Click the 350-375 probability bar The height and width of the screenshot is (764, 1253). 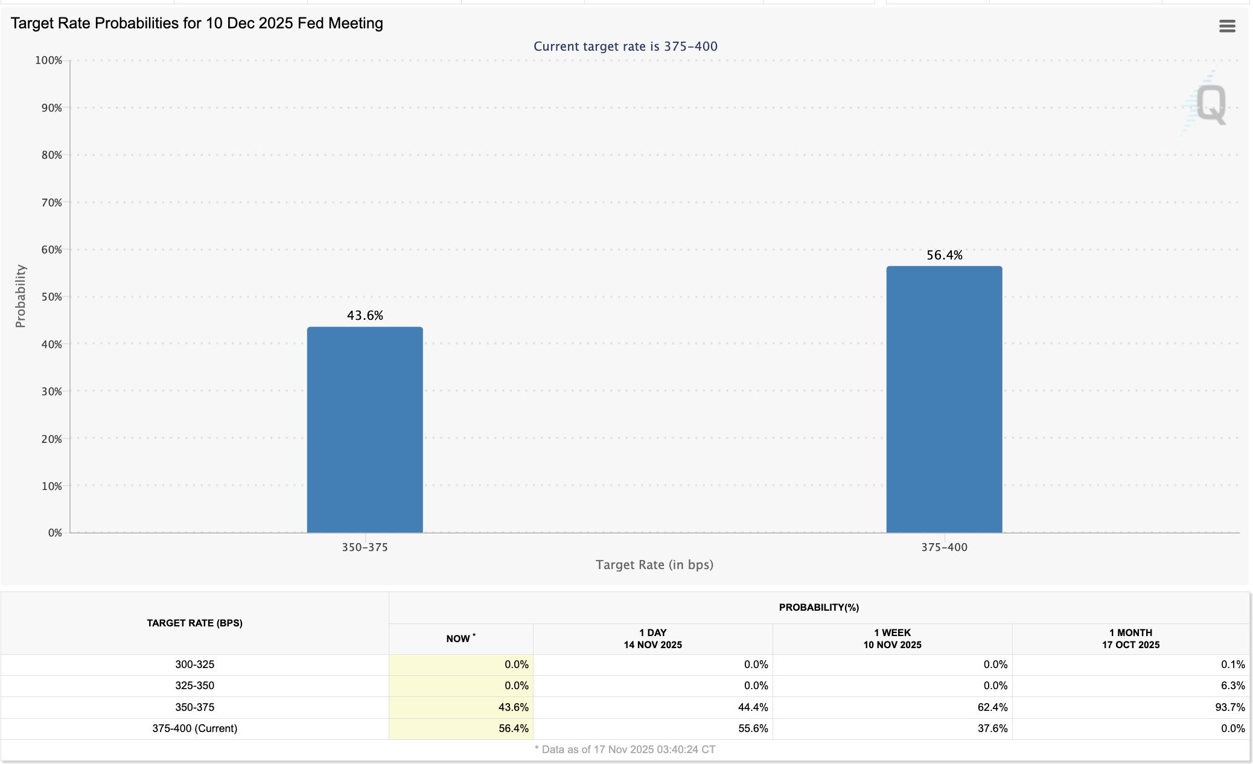365,429
